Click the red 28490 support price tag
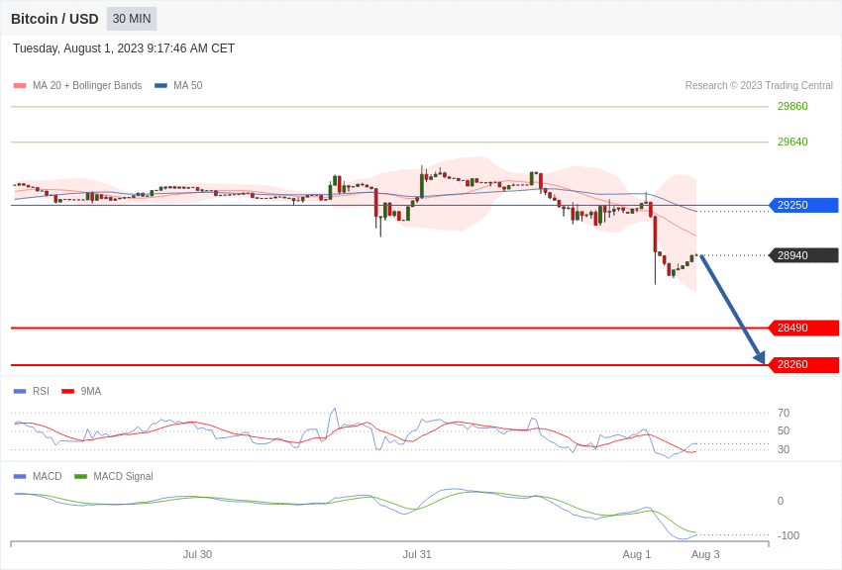Screen dimensions: 842x570 click(804, 328)
